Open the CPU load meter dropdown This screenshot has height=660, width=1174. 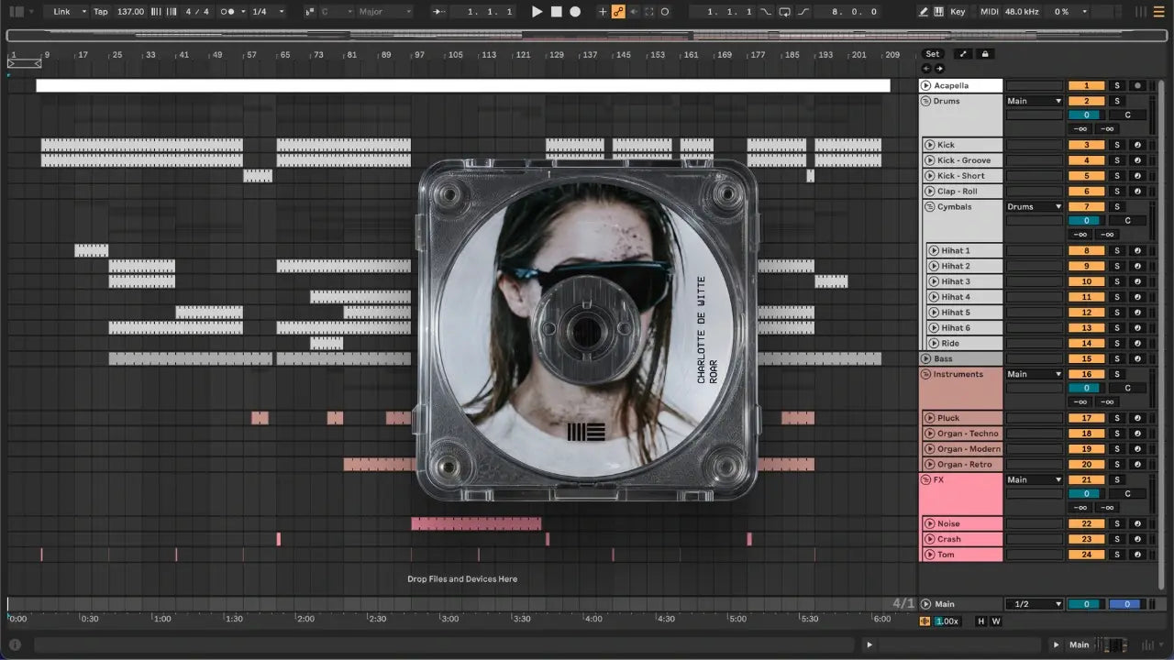click(x=1084, y=12)
